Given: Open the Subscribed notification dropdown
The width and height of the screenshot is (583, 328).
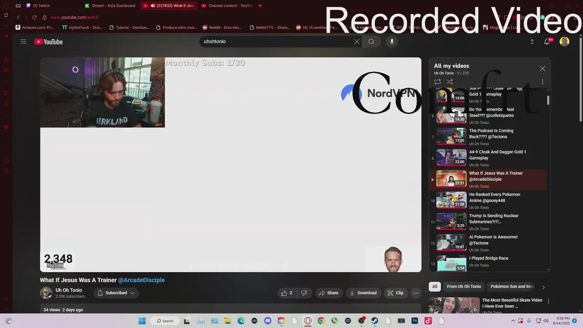Looking at the screenshot, I should pos(116,293).
